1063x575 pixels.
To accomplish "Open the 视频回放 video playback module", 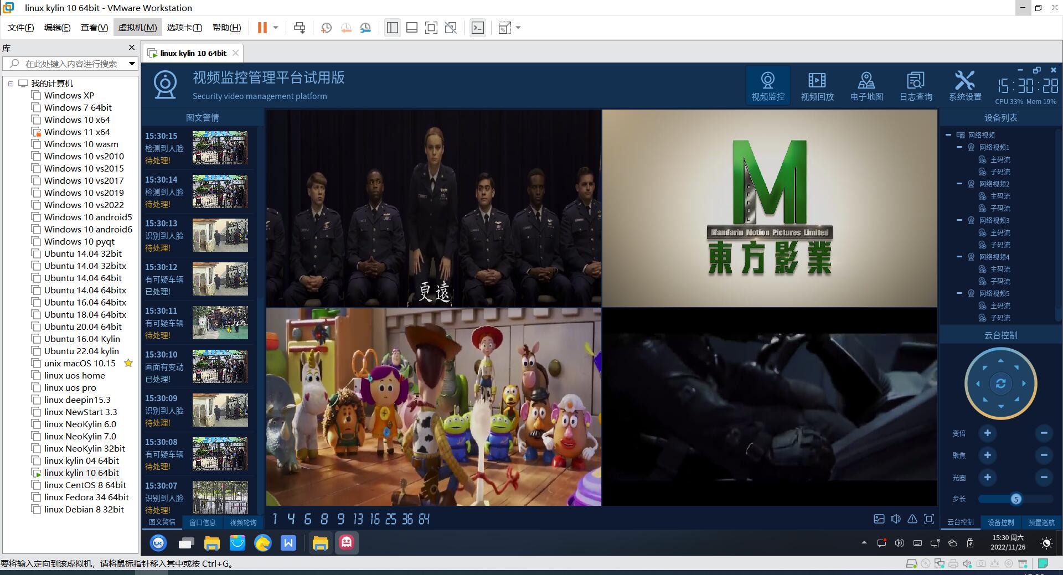I will 817,86.
